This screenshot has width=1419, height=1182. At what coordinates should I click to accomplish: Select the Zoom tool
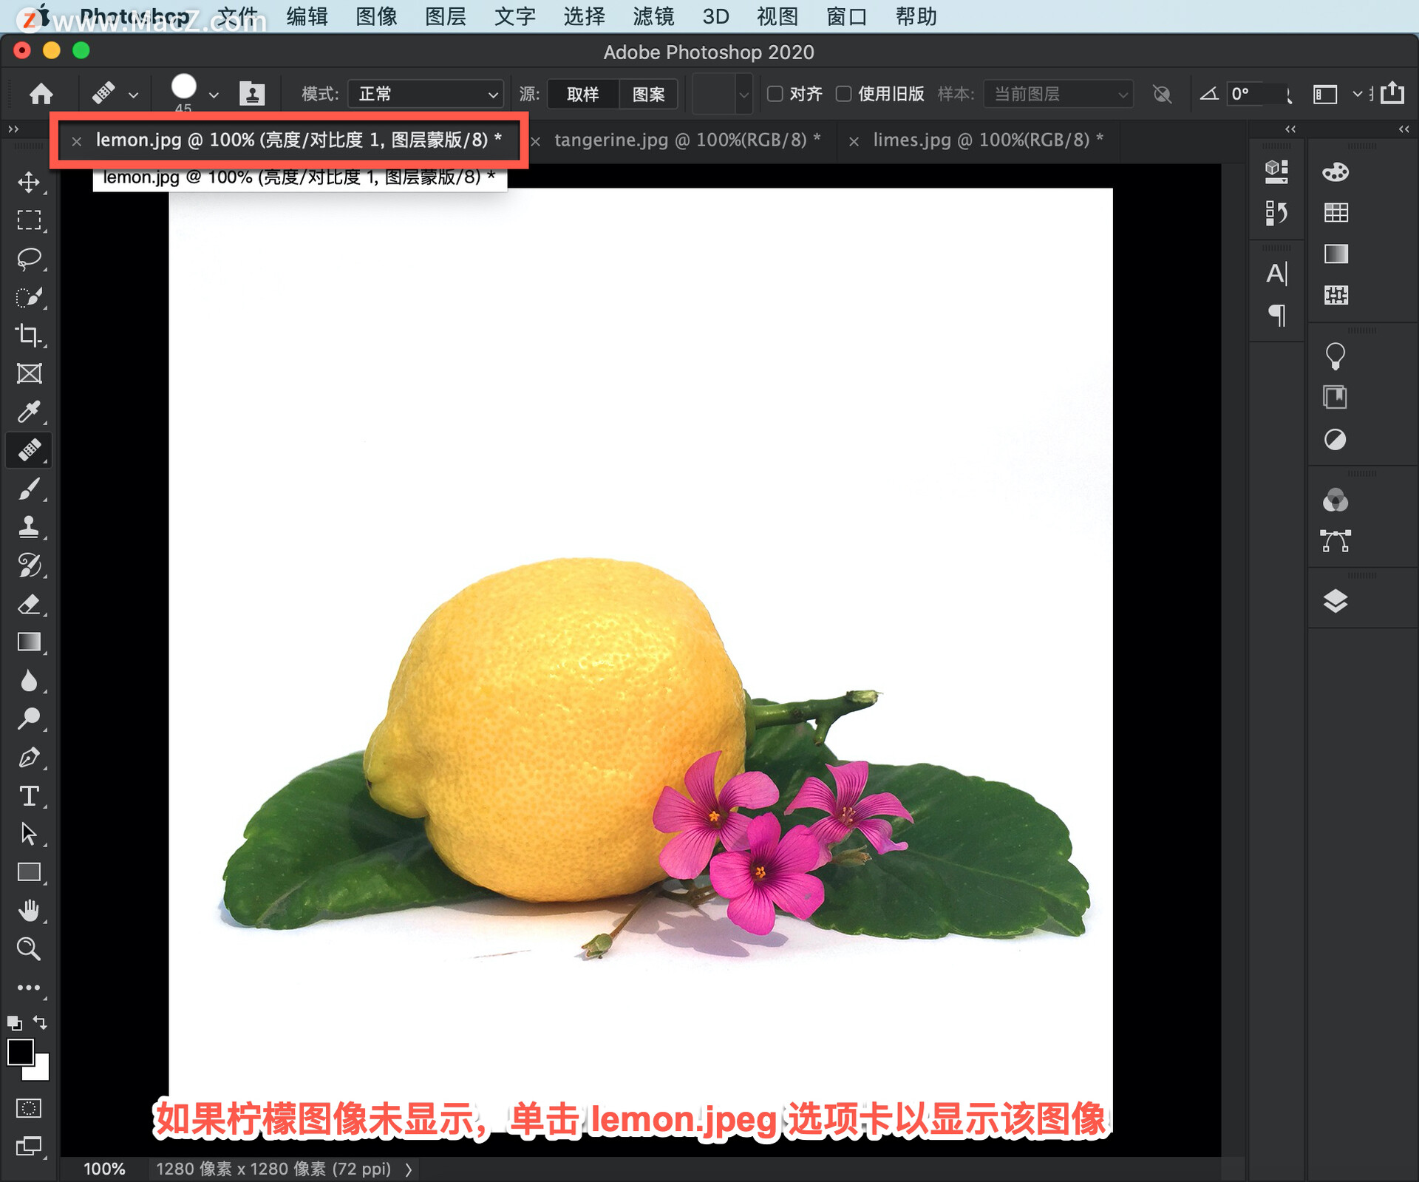click(29, 948)
